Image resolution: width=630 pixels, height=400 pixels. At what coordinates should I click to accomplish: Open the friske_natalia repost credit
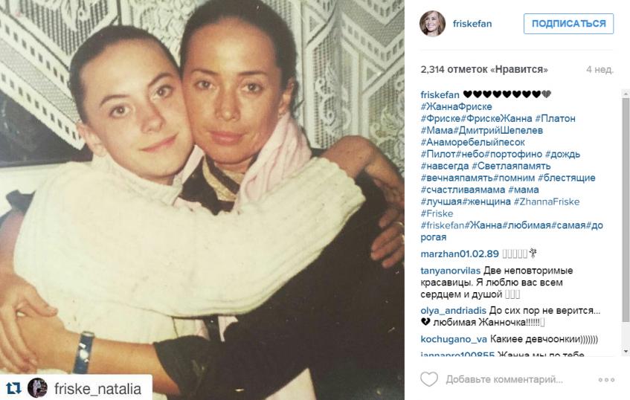97,389
